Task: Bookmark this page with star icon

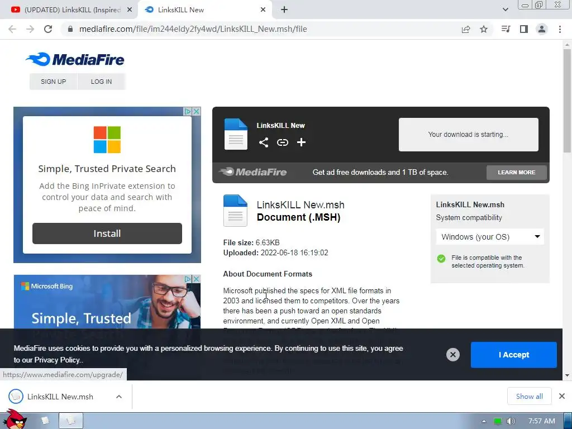Action: pos(484,29)
